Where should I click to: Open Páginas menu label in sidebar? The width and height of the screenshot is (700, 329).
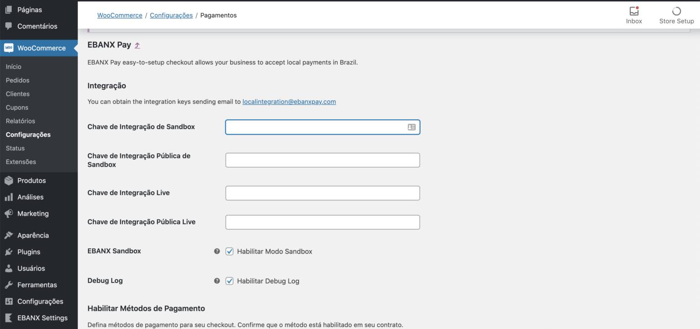tap(30, 10)
